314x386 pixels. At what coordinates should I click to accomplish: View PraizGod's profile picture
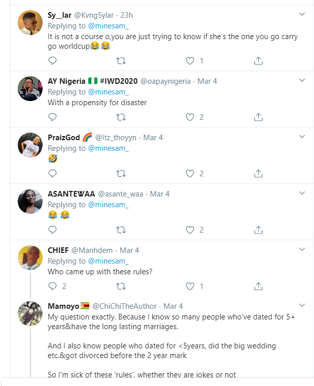[x=29, y=145]
